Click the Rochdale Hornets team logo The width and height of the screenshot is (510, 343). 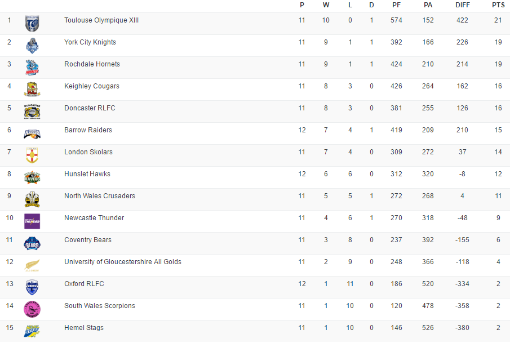[32, 68]
